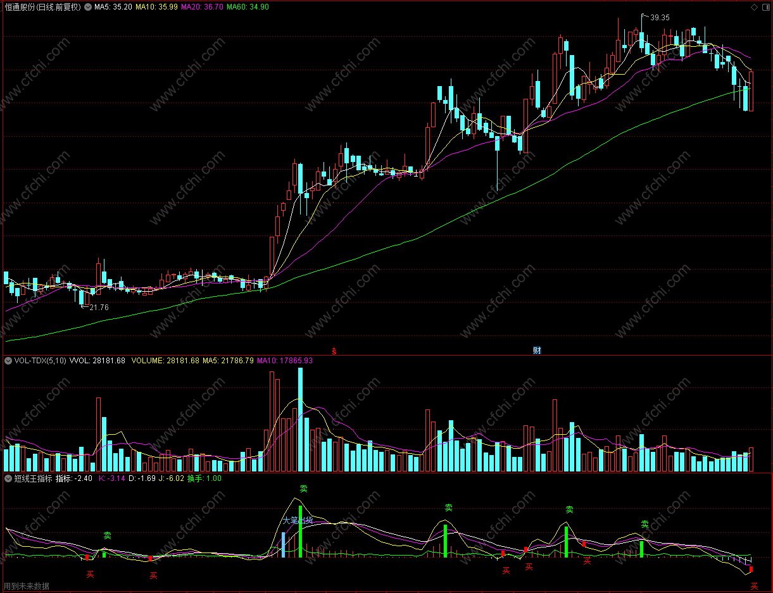Click the 指标: -2.40 value

(74, 478)
